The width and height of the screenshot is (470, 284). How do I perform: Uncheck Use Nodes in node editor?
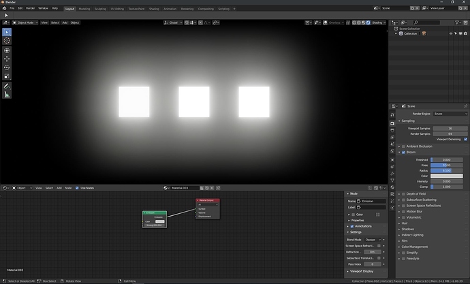(77, 188)
